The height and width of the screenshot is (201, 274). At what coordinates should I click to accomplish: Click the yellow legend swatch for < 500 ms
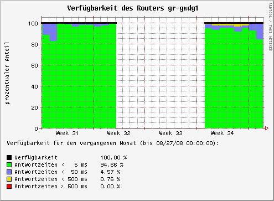pyautogui.click(x=9, y=179)
